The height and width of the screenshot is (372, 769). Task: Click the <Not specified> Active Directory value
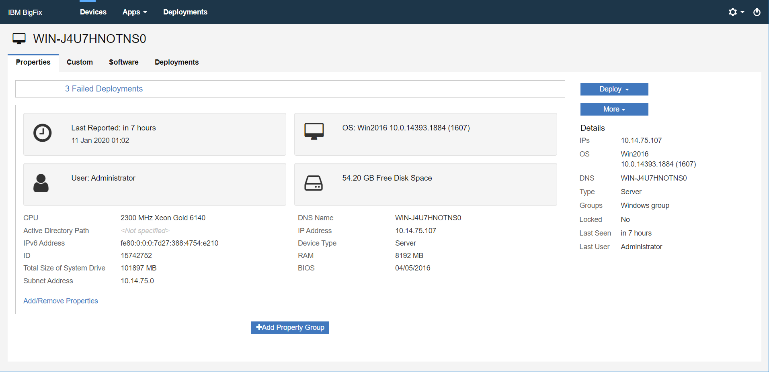pyautogui.click(x=145, y=231)
